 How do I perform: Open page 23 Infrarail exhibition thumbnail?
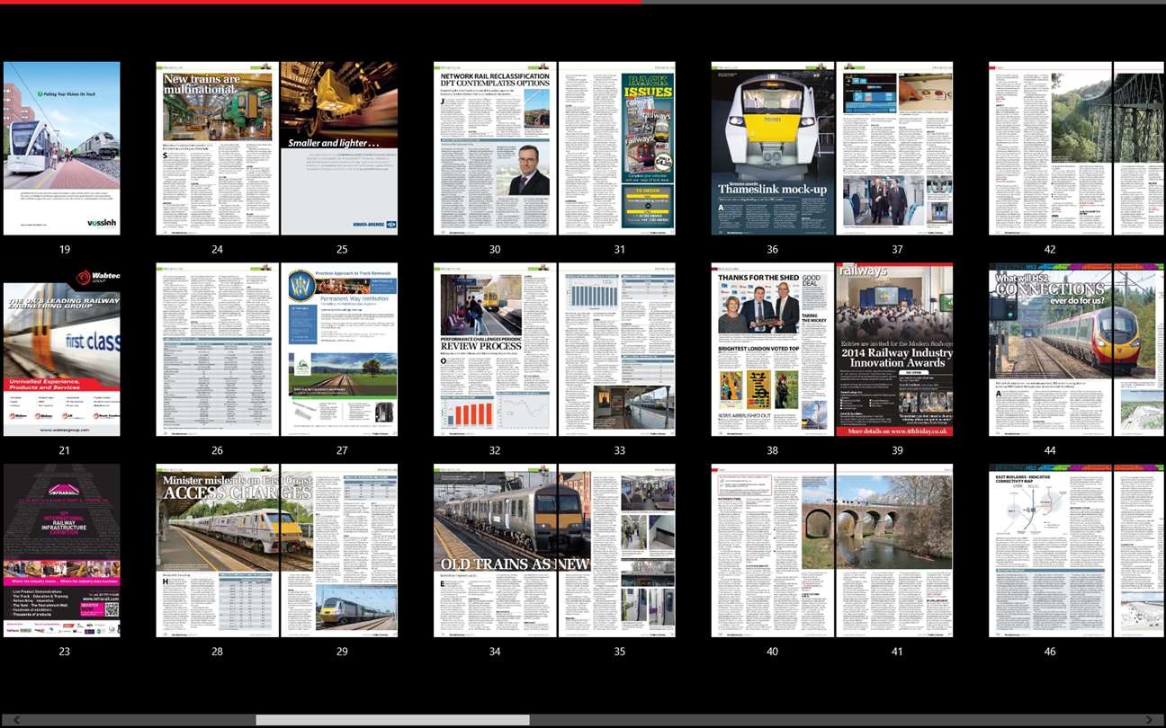click(61, 551)
